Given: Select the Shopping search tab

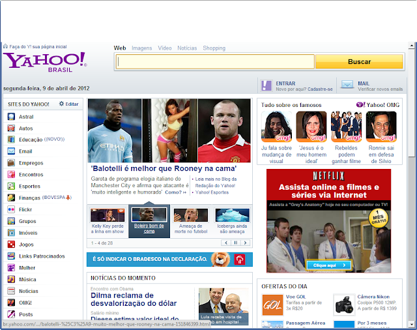Looking at the screenshot, I should coord(214,48).
